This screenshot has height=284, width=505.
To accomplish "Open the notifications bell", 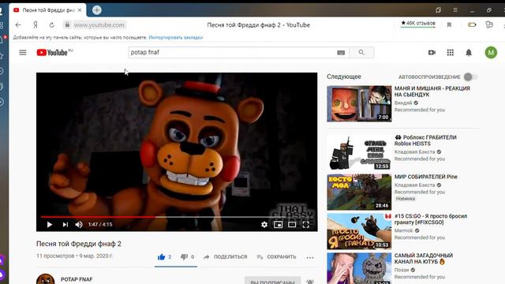I will click(469, 53).
